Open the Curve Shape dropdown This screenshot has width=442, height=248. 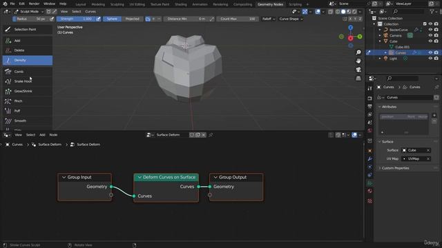point(291,19)
